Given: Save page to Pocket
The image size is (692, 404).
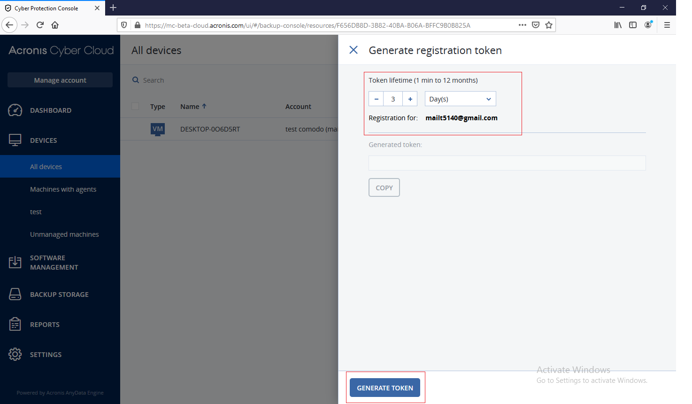Looking at the screenshot, I should [x=536, y=25].
